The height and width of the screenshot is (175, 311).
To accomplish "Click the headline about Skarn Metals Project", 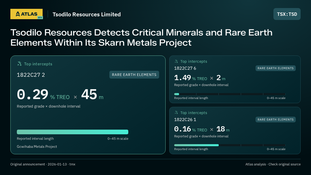I will click(x=141, y=38).
